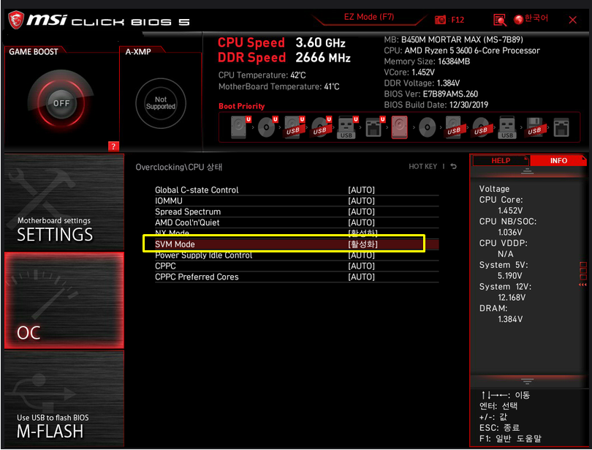Expand help legend using bottom panel handle
This screenshot has width=592, height=450.
coord(527,381)
